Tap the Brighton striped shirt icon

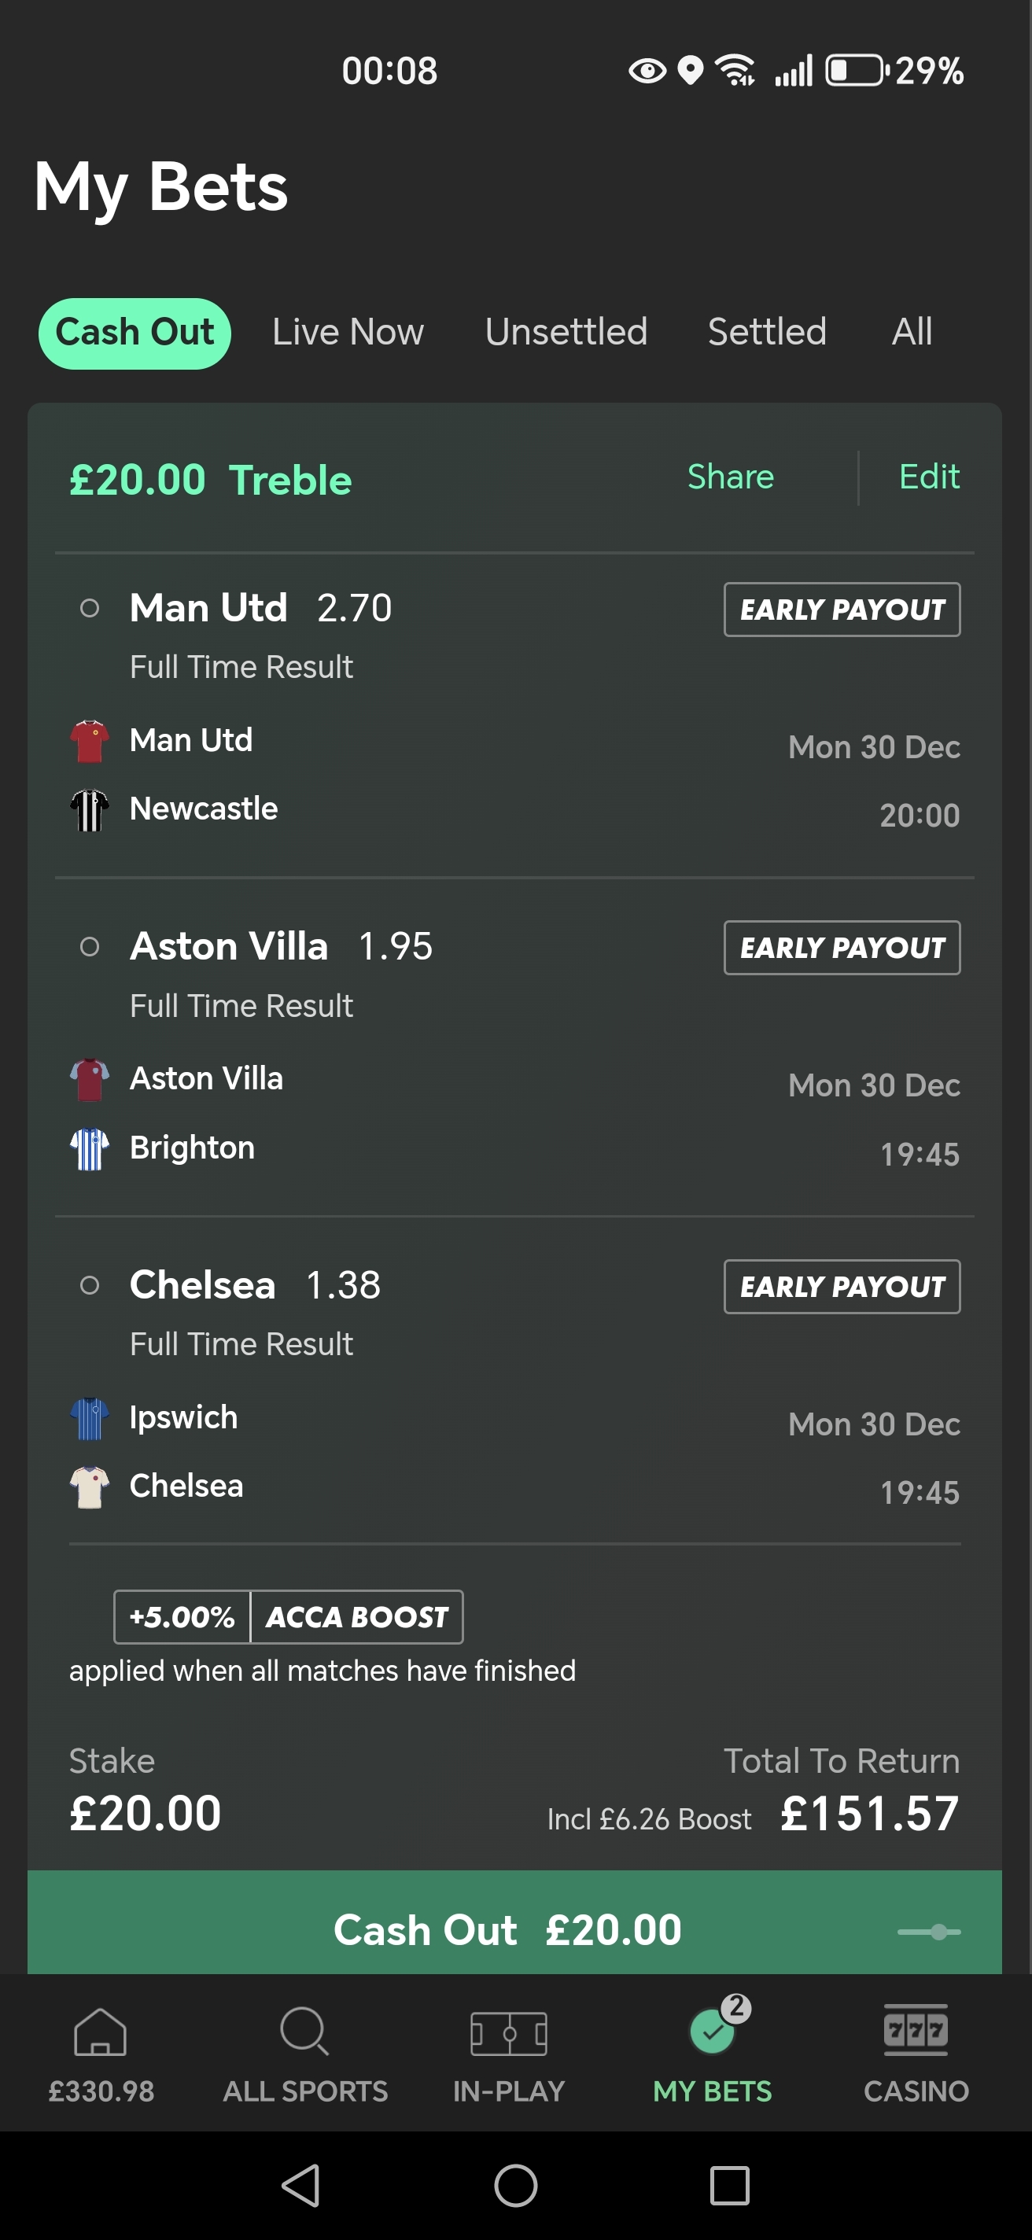coord(90,1148)
